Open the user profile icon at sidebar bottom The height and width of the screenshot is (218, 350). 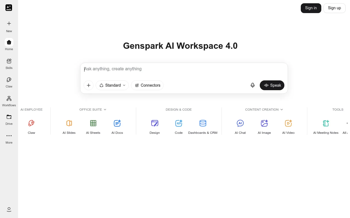tap(9, 209)
